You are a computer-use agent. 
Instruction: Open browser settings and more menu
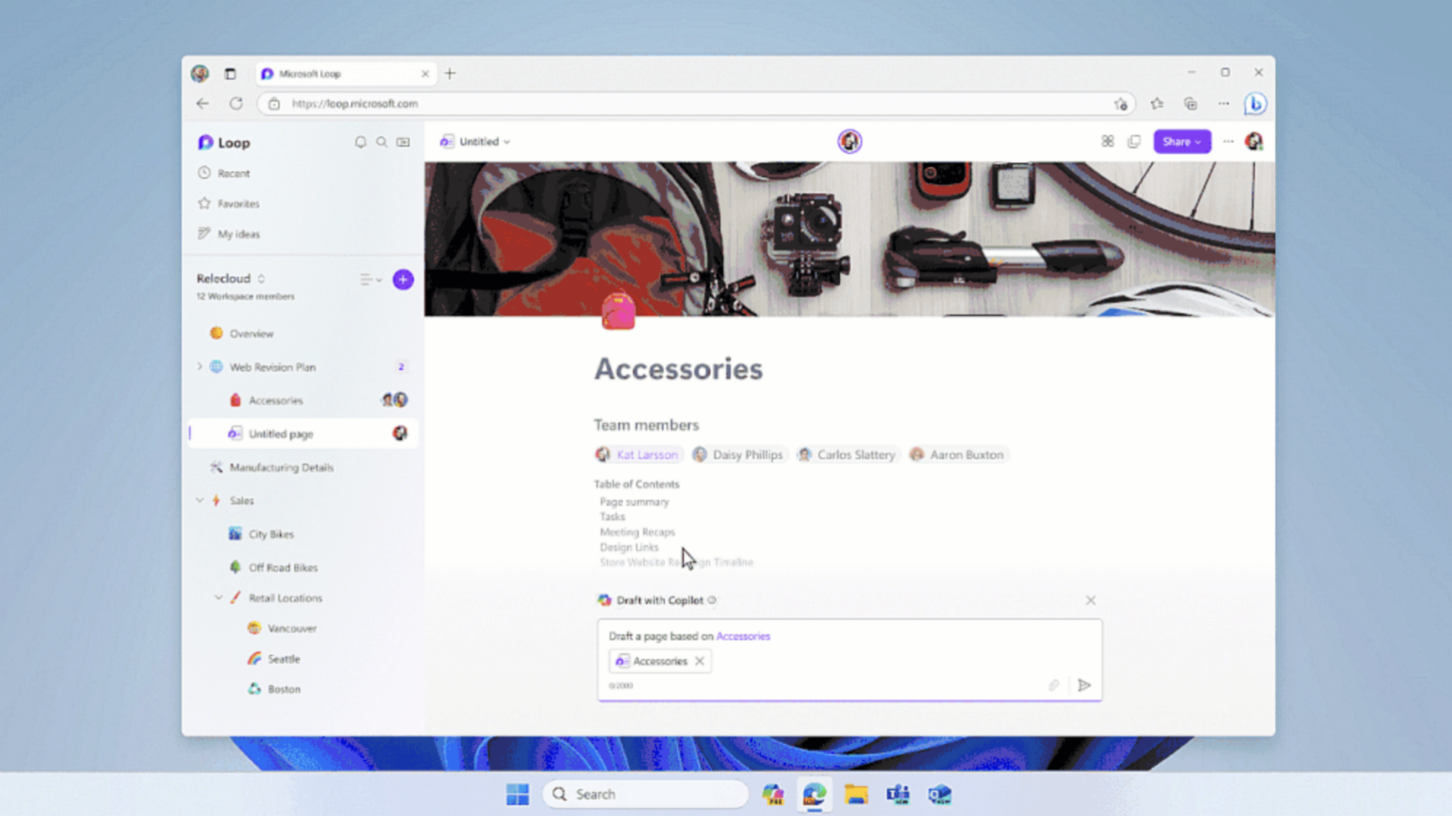(x=1223, y=104)
